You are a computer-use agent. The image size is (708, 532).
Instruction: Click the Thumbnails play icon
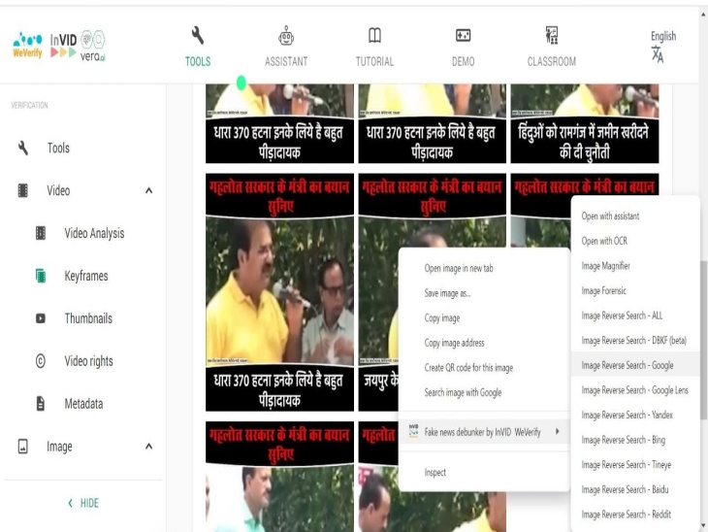41,318
